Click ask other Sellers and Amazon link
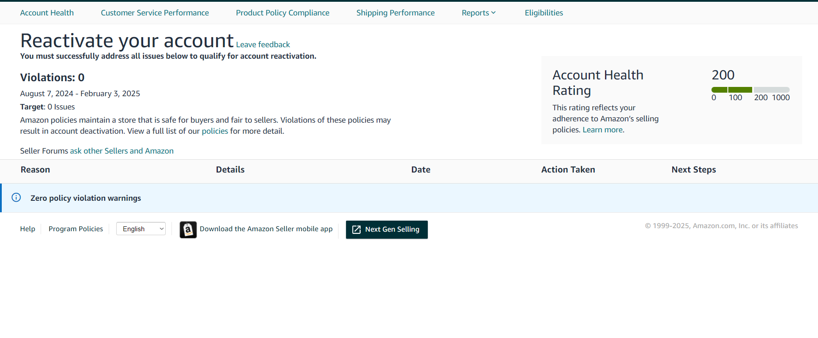Viewport: 818px width, 338px height. [122, 151]
